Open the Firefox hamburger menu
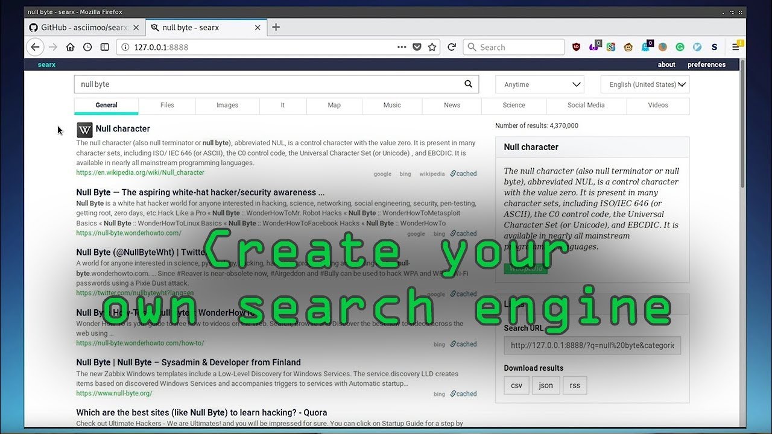This screenshot has width=772, height=434. [736, 46]
